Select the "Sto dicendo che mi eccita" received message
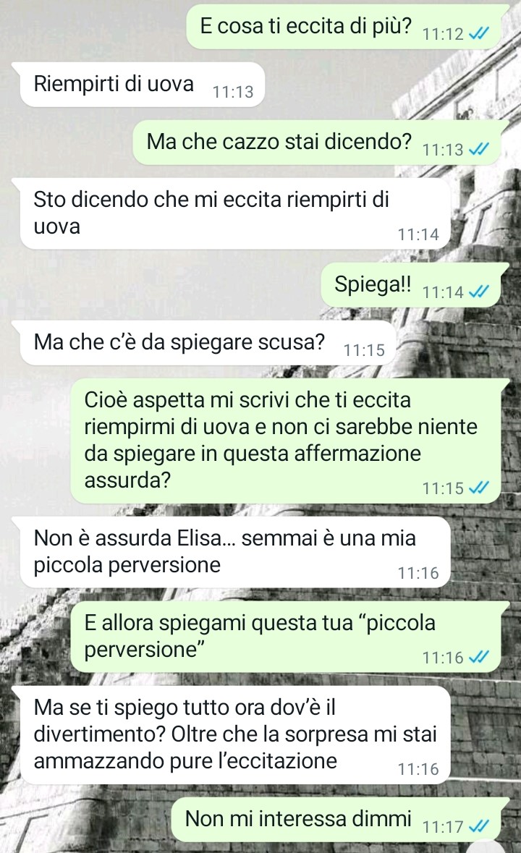521x853 pixels. (x=235, y=214)
